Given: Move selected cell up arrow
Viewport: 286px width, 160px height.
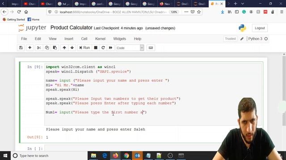Looking at the screenshot, I should [64, 48].
